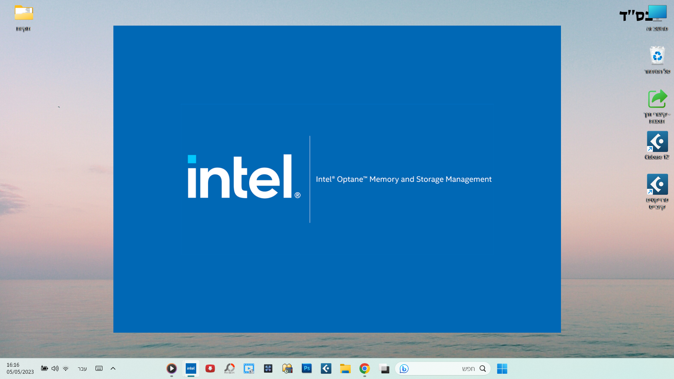Open the Windows Start menu

click(502, 368)
